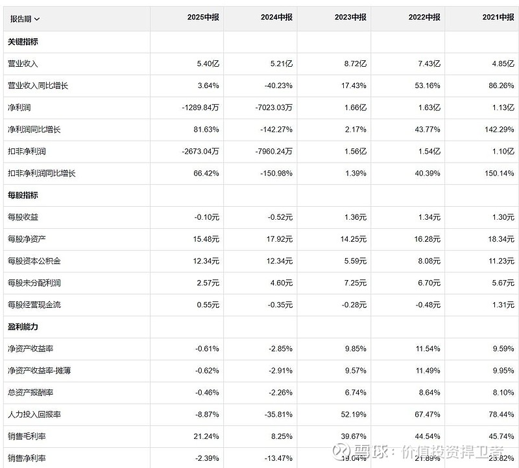
Task: Select the 2025中报 column header
Action: point(203,18)
